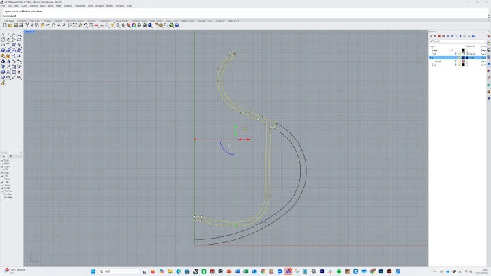Toggle the Mid osnap checkbox
This screenshot has height=276, width=491.
pyautogui.click(x=3, y=170)
